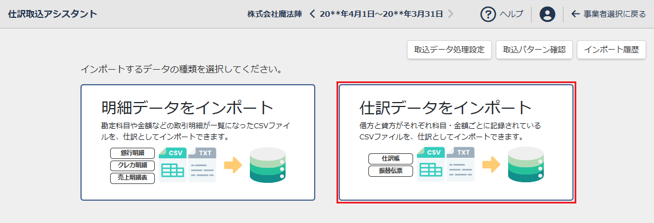
Task: Click the クレカ明細 tag label
Action: [132, 166]
